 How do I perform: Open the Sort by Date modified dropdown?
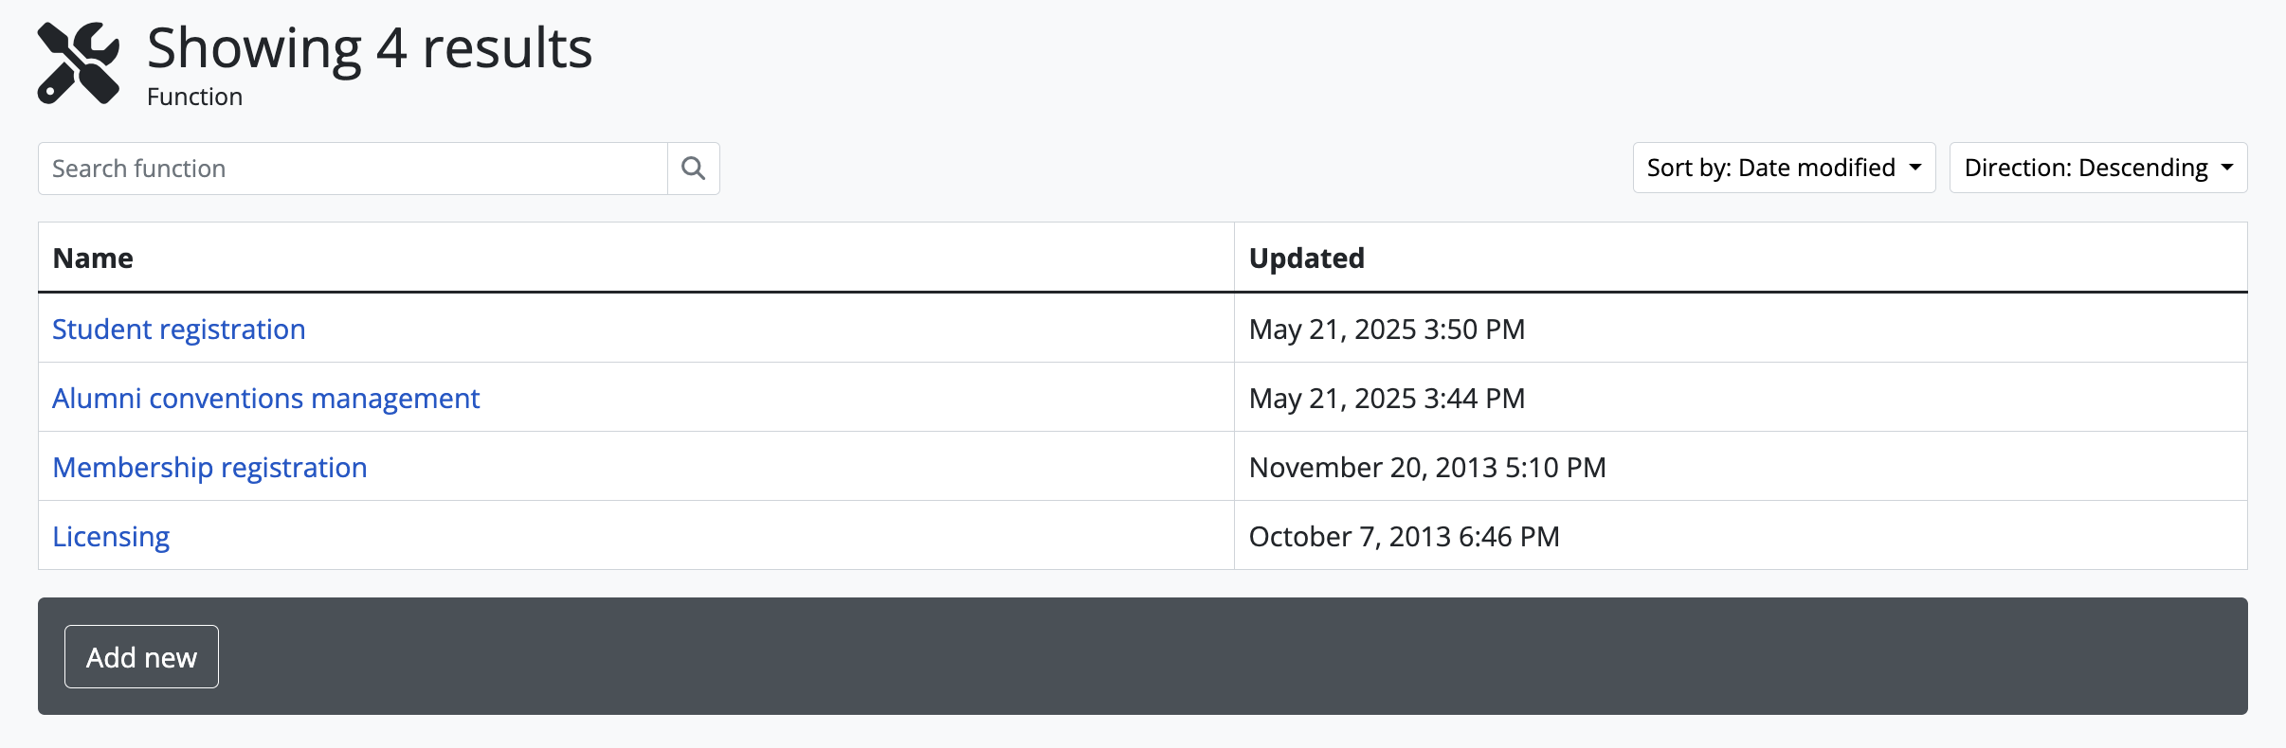tap(1783, 168)
